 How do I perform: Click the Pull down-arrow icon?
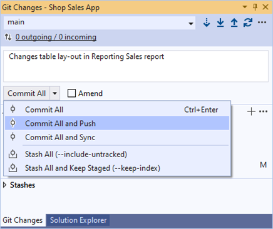pyautogui.click(x=220, y=23)
